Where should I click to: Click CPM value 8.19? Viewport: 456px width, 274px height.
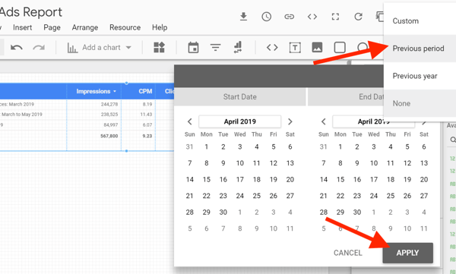tap(147, 104)
